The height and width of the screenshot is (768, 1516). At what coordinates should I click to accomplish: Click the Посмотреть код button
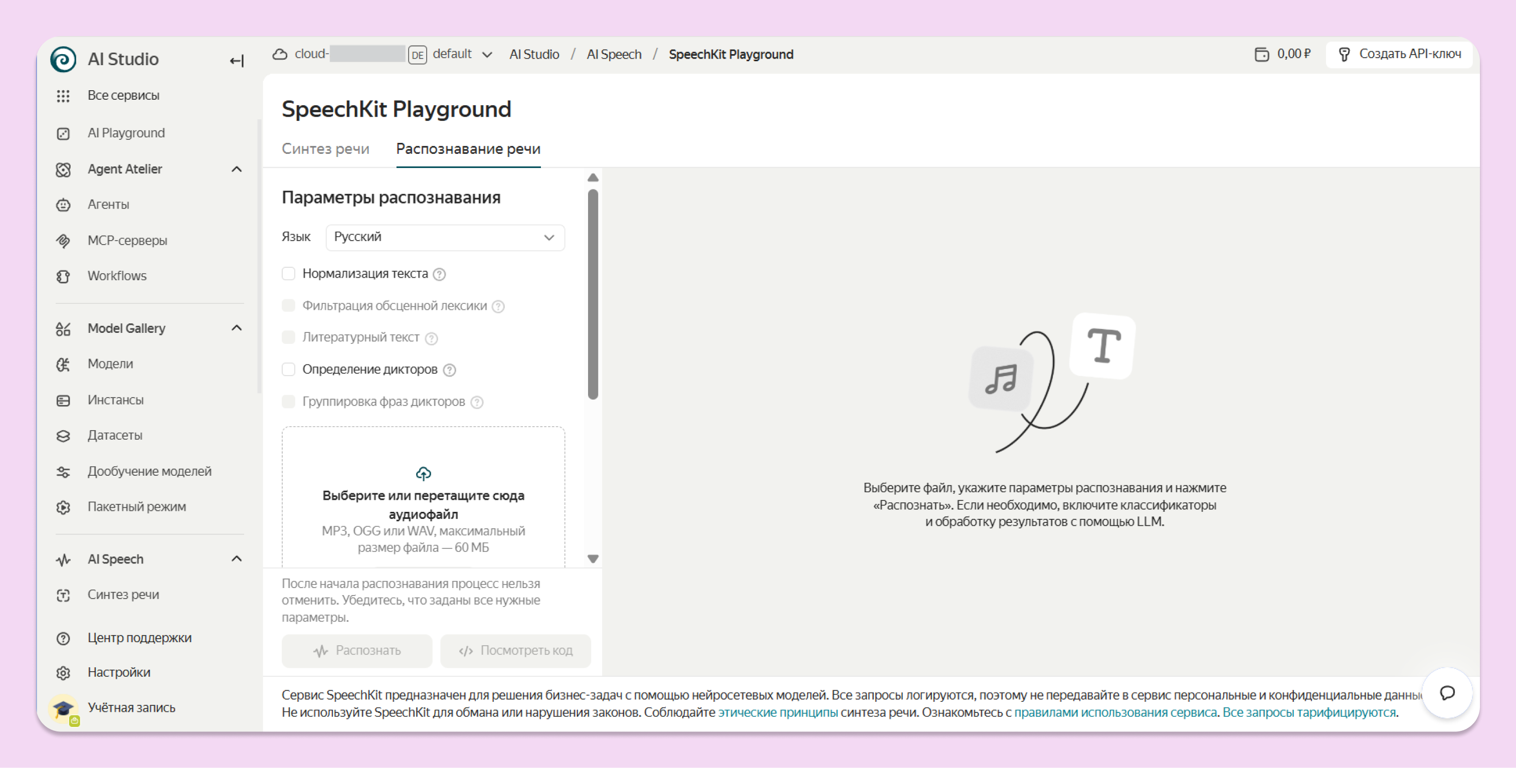tap(515, 650)
